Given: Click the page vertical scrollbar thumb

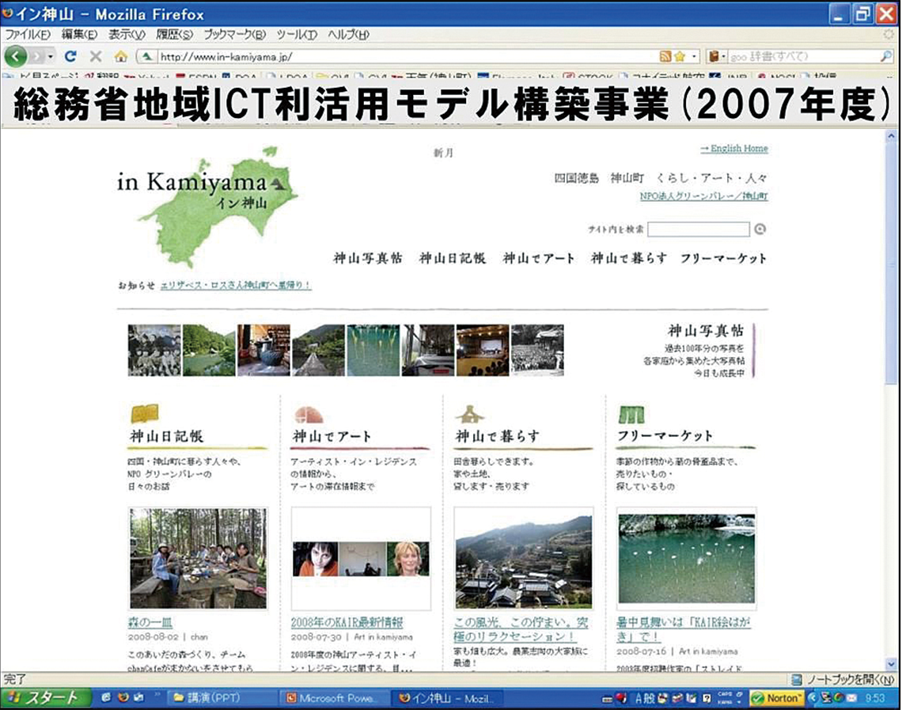Looking at the screenshot, I should (x=891, y=262).
